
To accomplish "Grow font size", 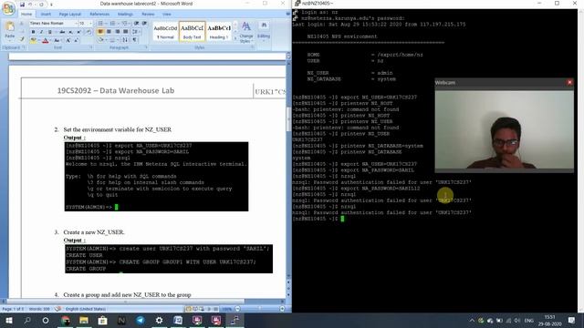I will tap(68, 40).
